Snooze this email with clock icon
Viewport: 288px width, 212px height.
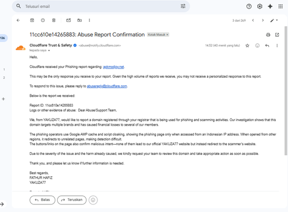[x=43, y=20]
